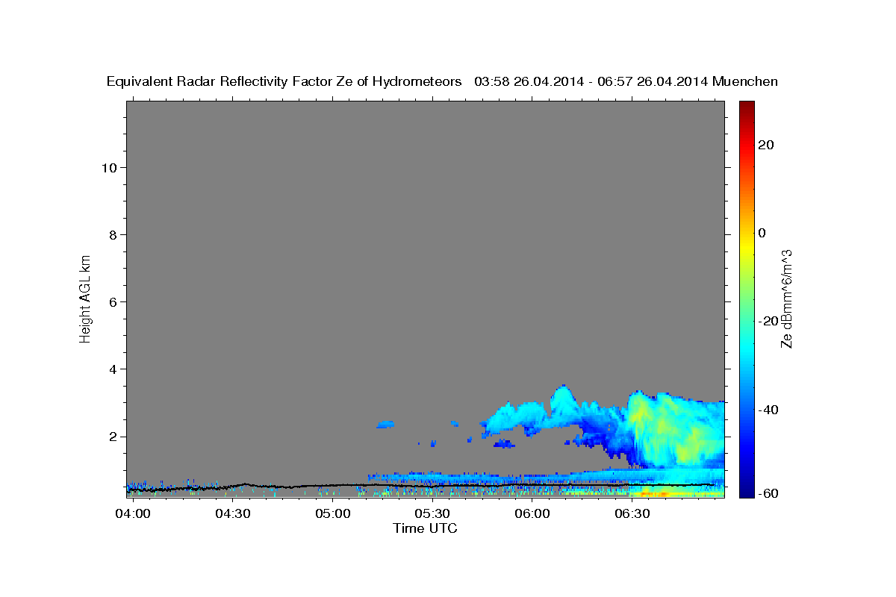Click the '04:00' time tick label
Screen dimensions: 896x597
point(134,514)
